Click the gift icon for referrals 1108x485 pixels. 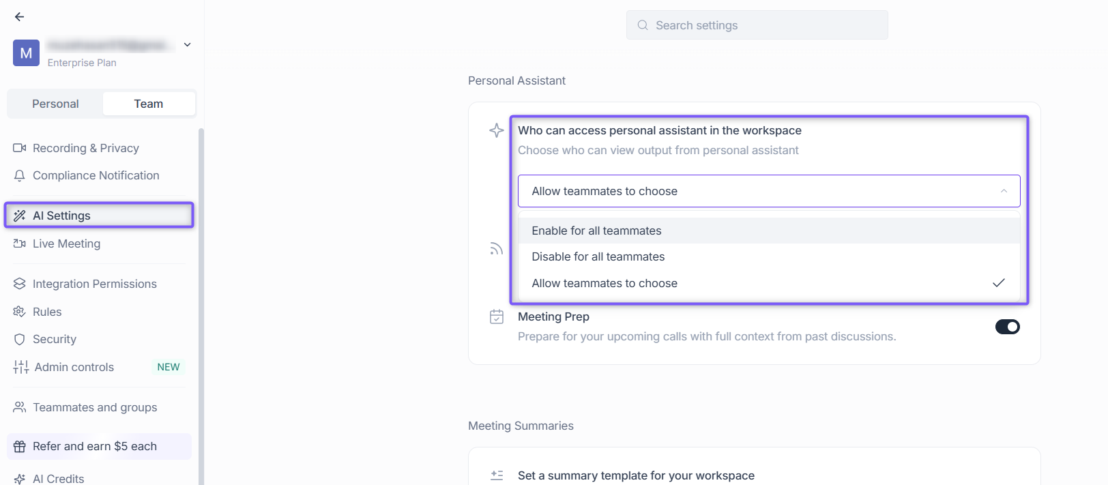(x=20, y=446)
